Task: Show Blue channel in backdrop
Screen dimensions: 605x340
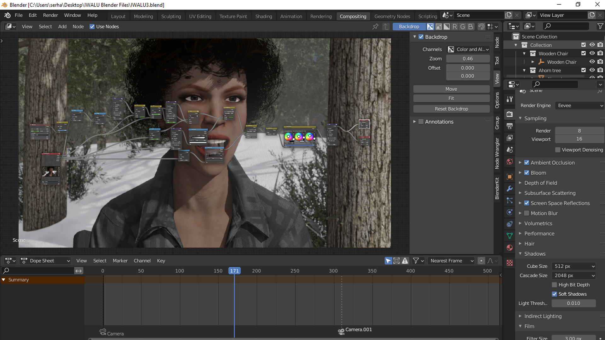Action: coord(471,27)
